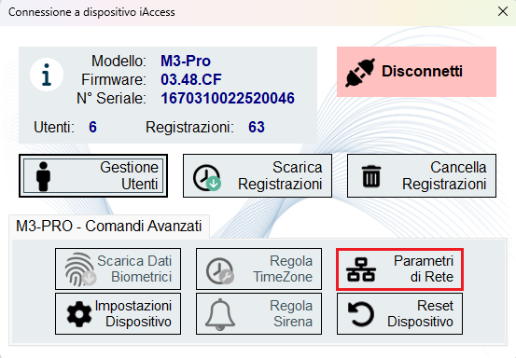Screen dimensions: 516x358
Task: Click the fingerprint icon
Action: (x=80, y=269)
